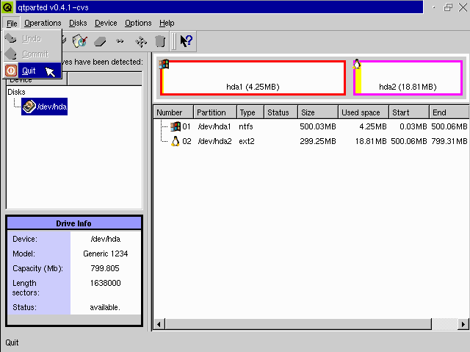Viewport: 470px width, 352px height.
Task: Click the Commit icon in File menu
Action: [x=11, y=54]
